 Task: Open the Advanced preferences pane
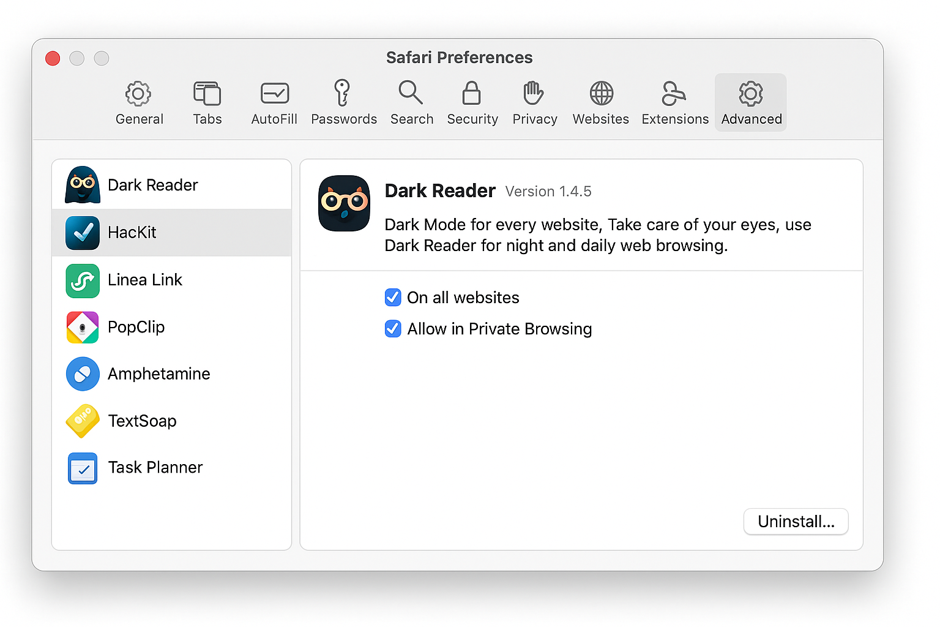pos(751,103)
